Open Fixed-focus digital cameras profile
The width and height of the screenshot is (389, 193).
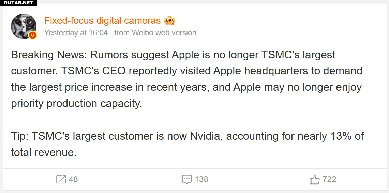pos(102,21)
